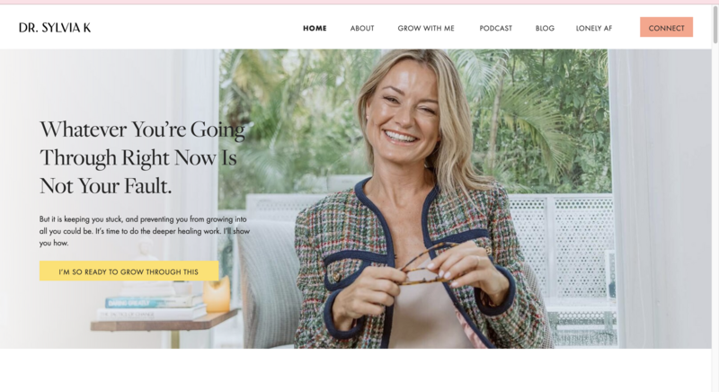Click I'M SO READY TO GROW THROUGH THIS button
719x392 pixels.
point(129,271)
